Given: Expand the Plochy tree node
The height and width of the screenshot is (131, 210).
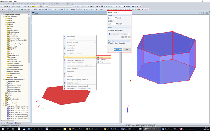Looking at the screenshot, I should point(6,24).
